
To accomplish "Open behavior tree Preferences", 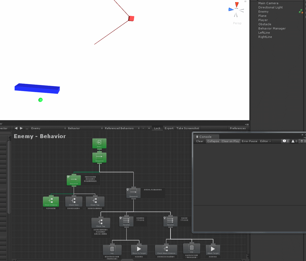I will 238,128.
